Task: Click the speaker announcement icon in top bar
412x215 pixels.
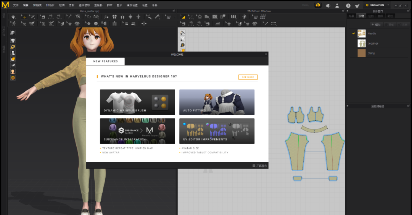Action: (328, 5)
